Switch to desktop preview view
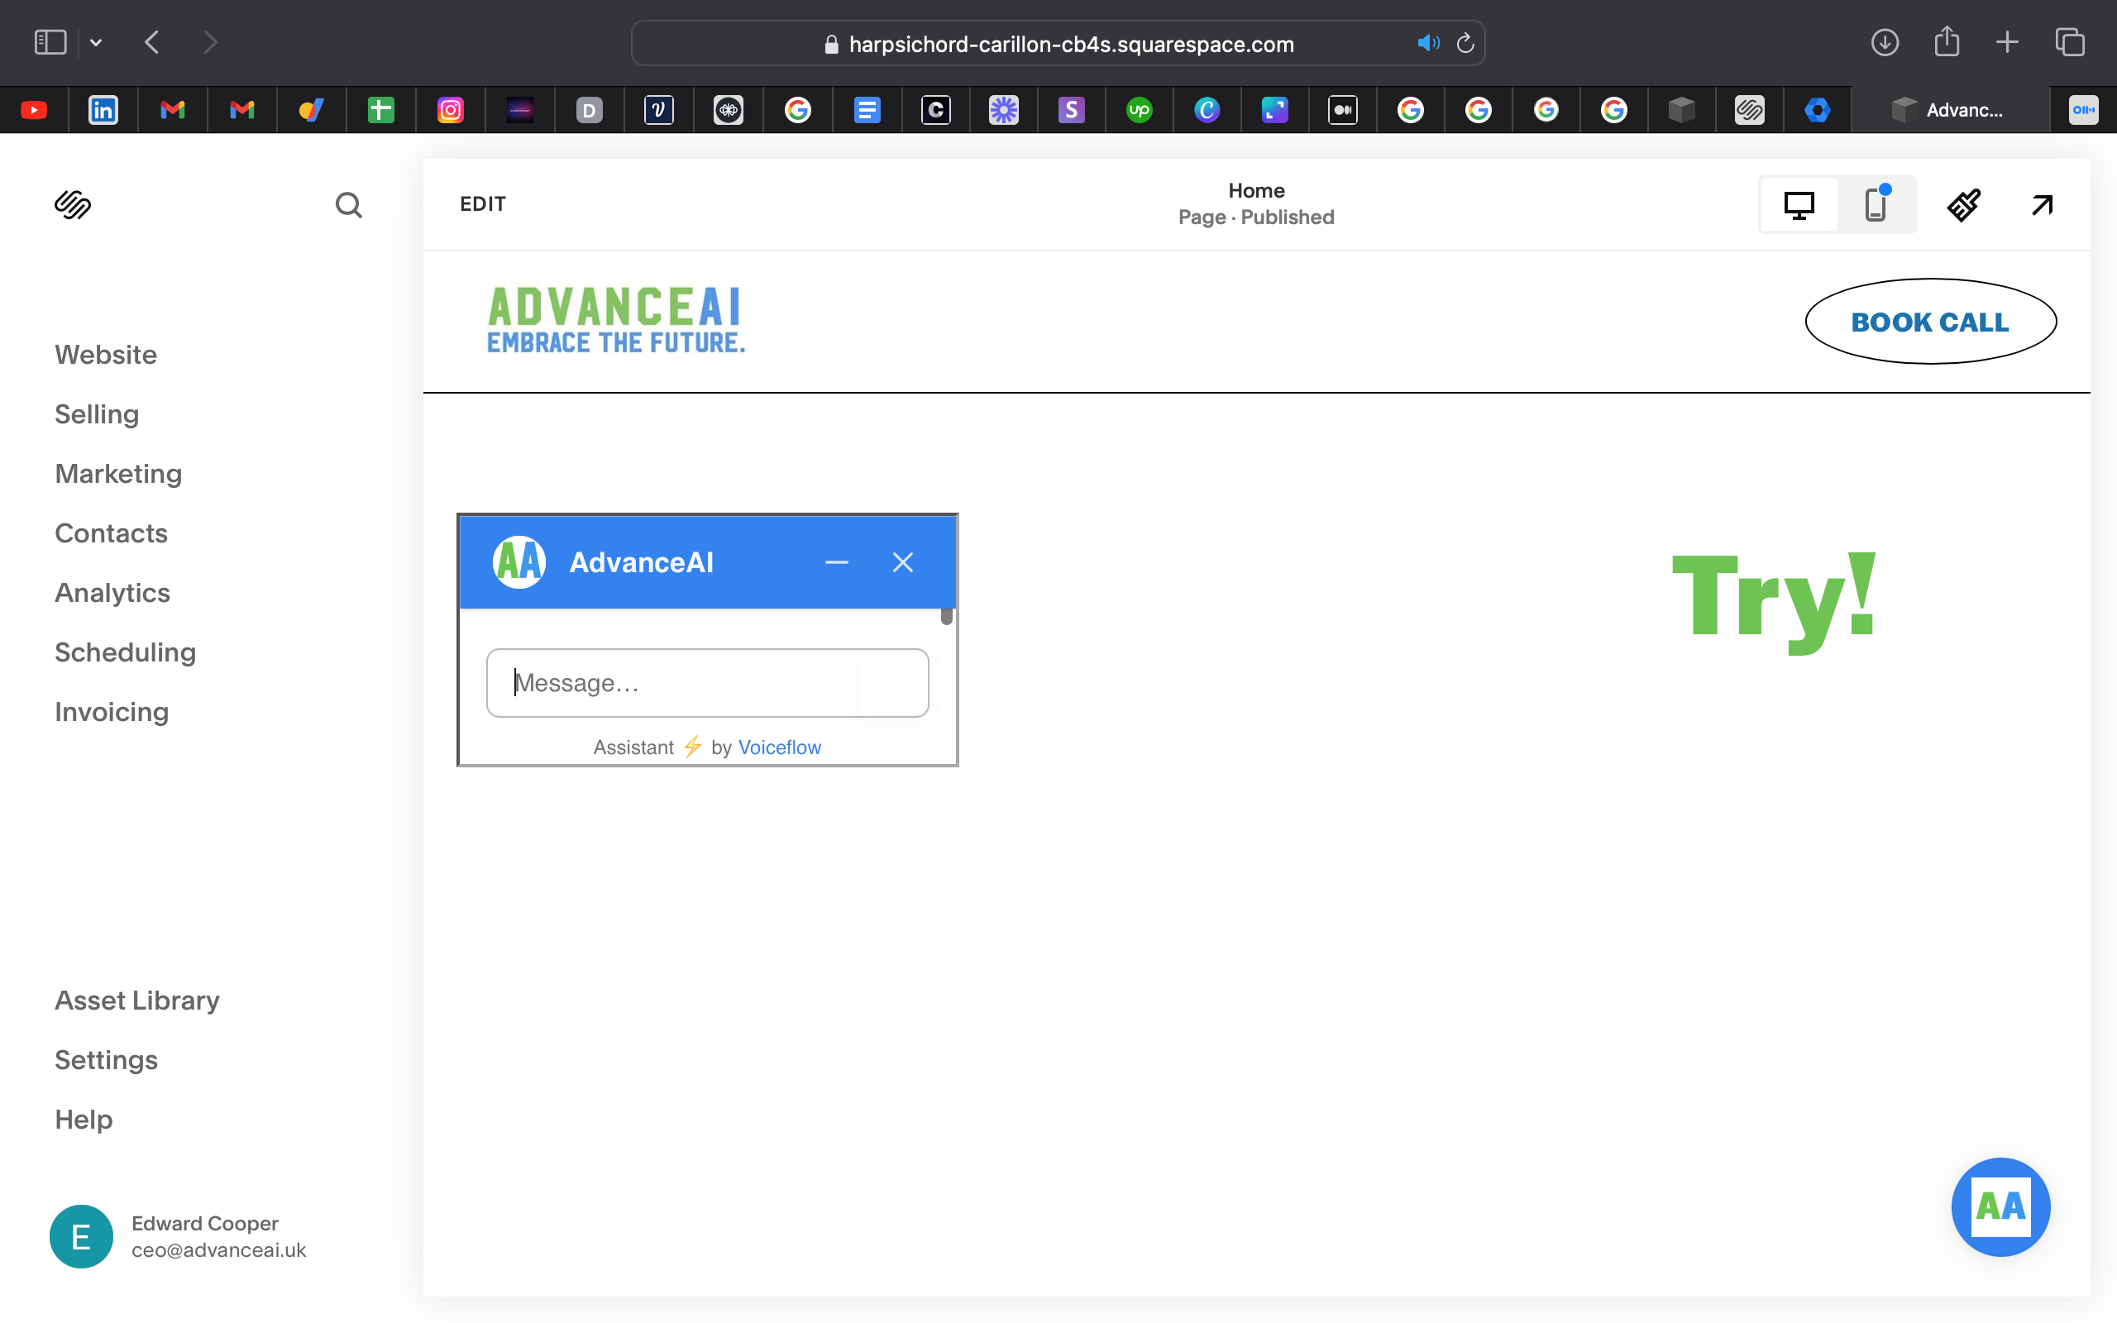 1799,205
